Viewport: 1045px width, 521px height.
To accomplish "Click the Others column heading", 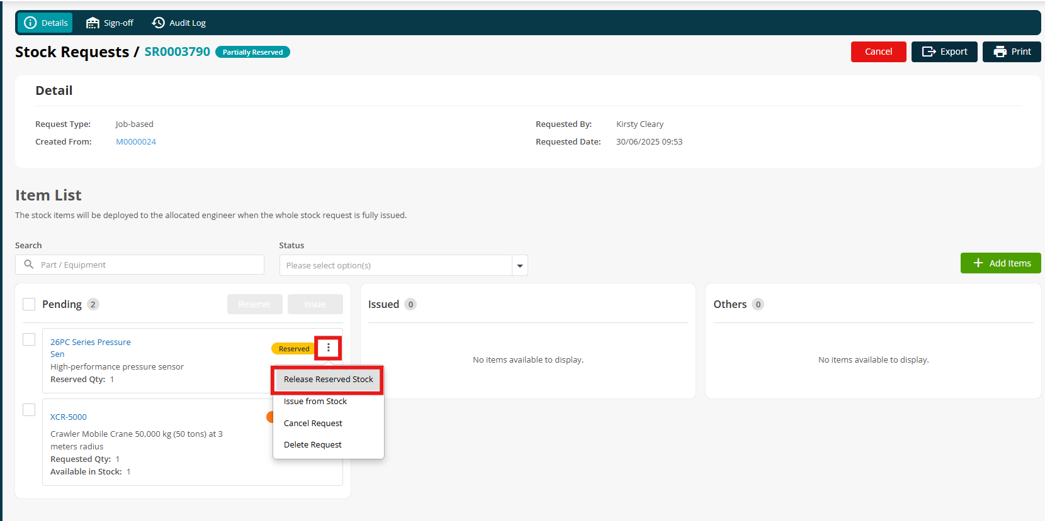I will pyautogui.click(x=730, y=304).
